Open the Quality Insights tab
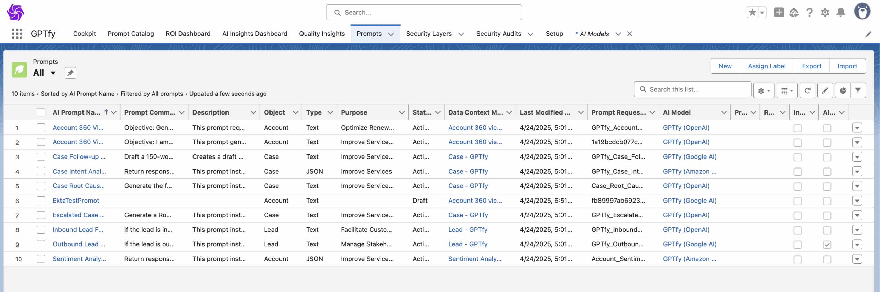Image resolution: width=880 pixels, height=292 pixels. [322, 34]
